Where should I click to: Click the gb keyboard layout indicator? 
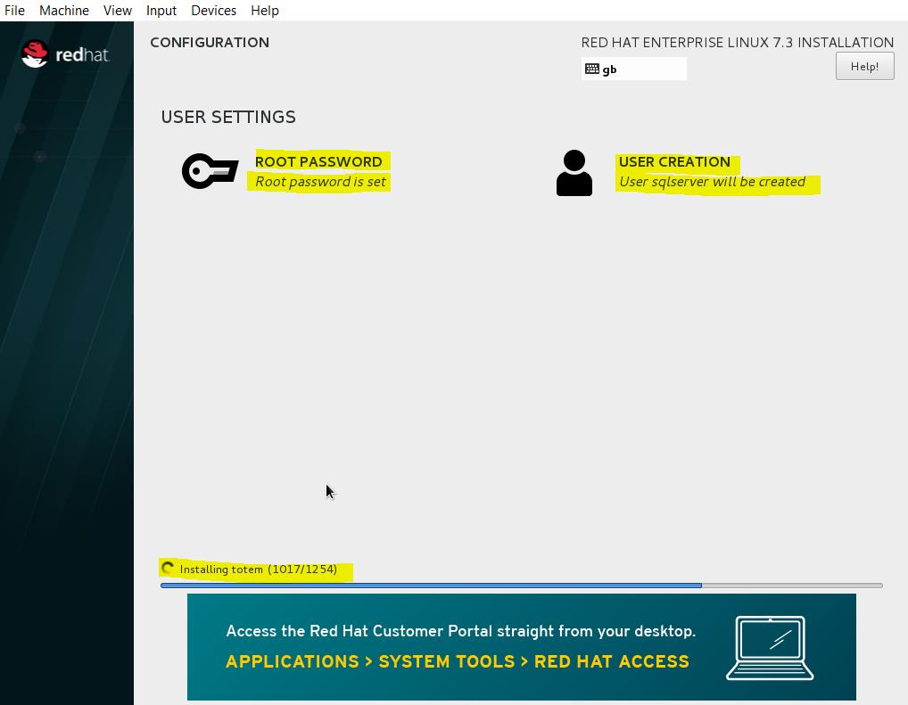coord(633,69)
